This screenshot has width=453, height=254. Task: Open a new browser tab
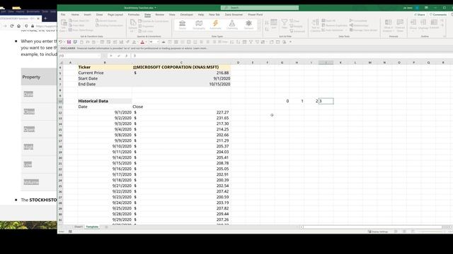45,18
